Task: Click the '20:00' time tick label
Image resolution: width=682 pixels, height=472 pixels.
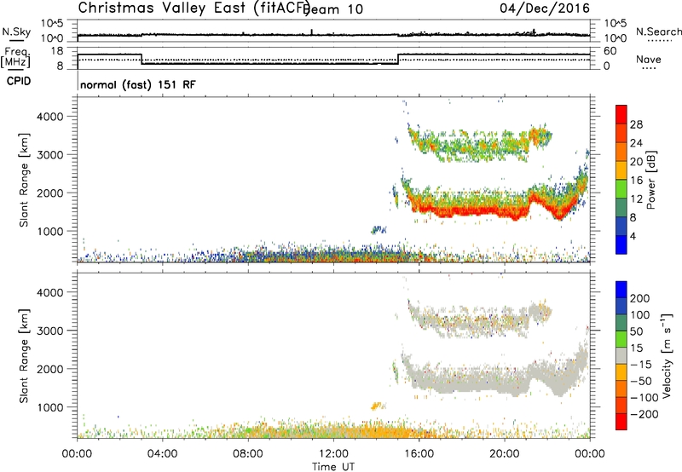Action: [x=504, y=454]
